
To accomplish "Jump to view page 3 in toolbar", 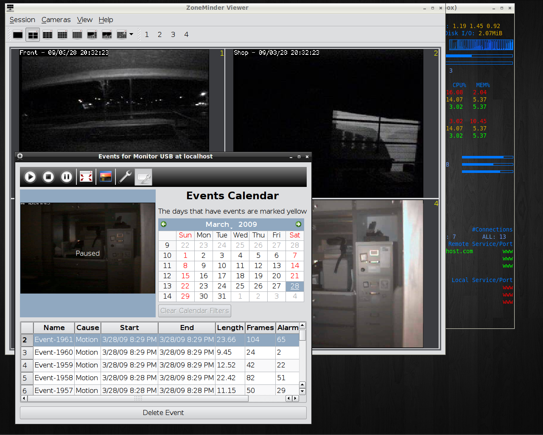I will (173, 34).
